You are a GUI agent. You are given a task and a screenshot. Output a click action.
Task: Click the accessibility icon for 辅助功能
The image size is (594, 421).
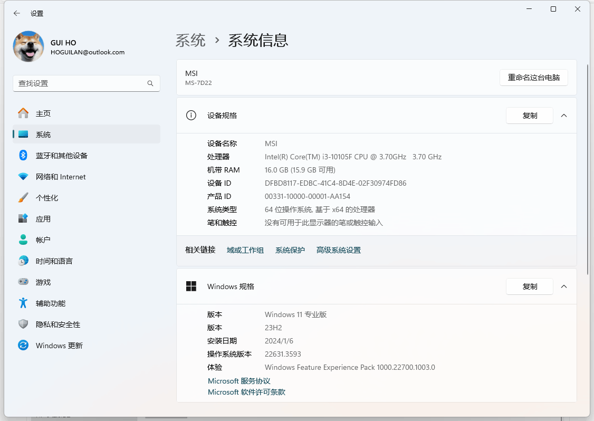pyautogui.click(x=23, y=303)
